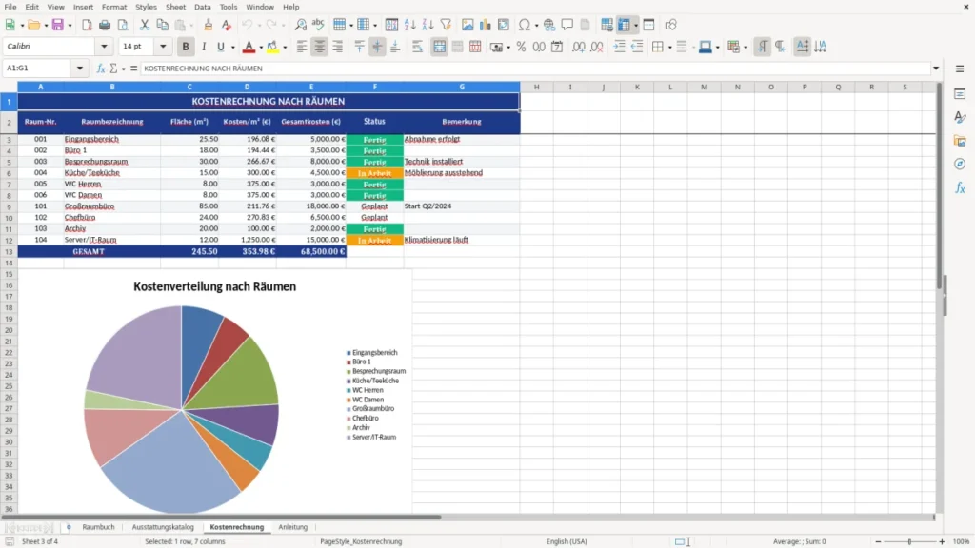The image size is (975, 548).
Task: Switch to Ausstattungskatalog sheet tab
Action: (163, 527)
